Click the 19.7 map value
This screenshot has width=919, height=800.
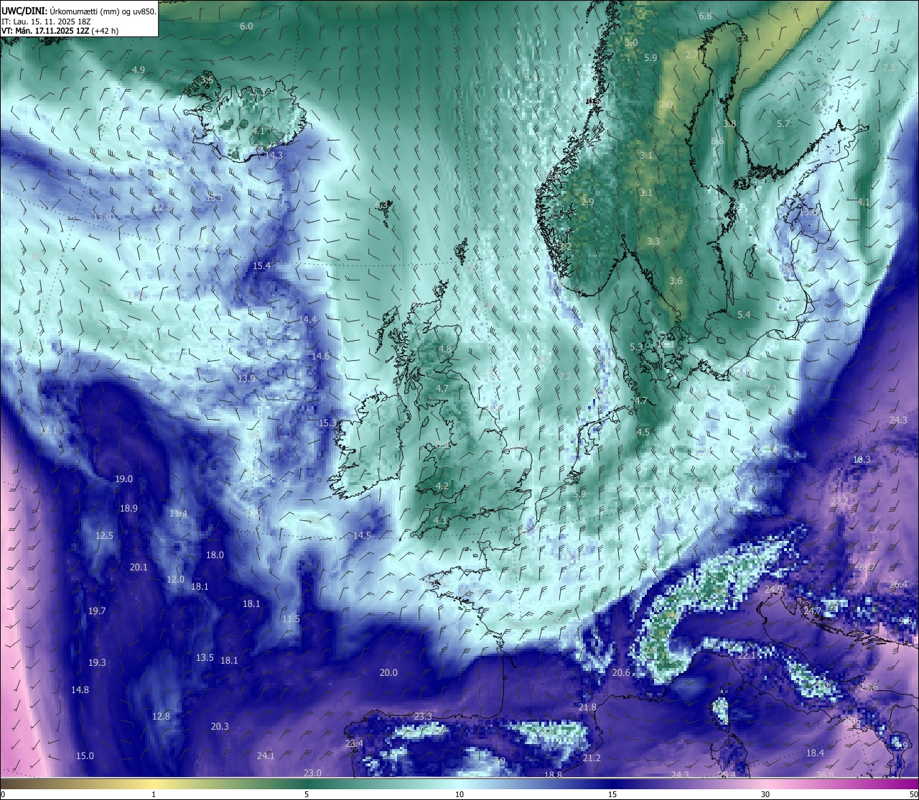click(97, 611)
